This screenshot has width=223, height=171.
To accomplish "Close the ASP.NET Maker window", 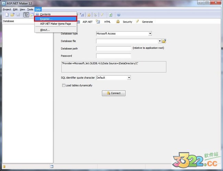I will pos(216,2).
